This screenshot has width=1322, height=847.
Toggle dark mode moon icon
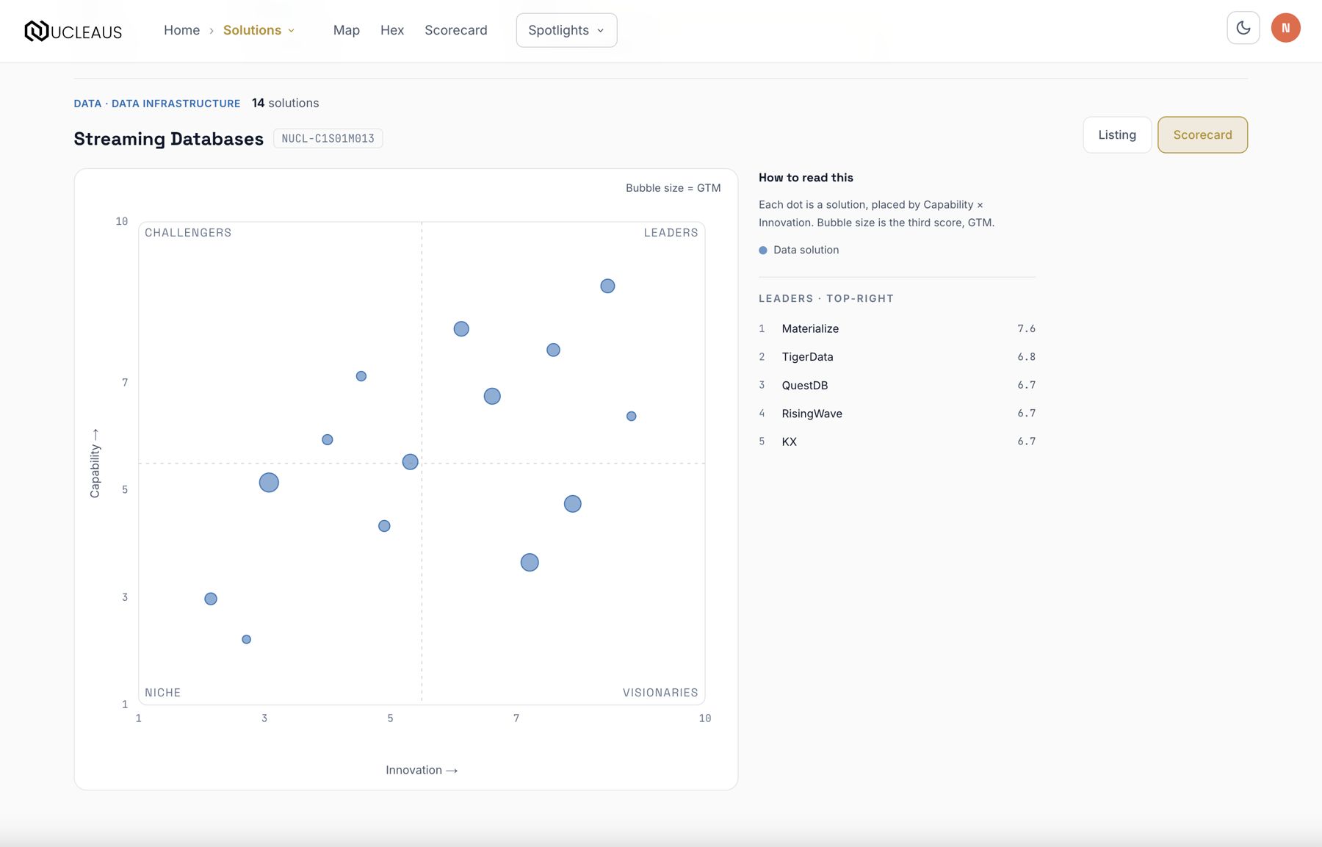coord(1243,28)
